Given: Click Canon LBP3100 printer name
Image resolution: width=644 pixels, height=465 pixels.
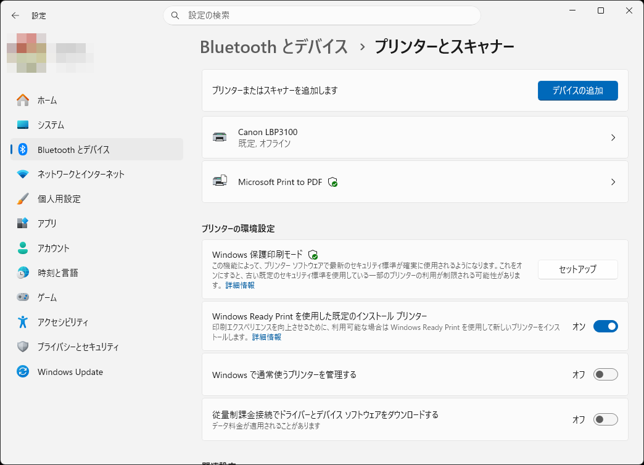Looking at the screenshot, I should pyautogui.click(x=268, y=132).
